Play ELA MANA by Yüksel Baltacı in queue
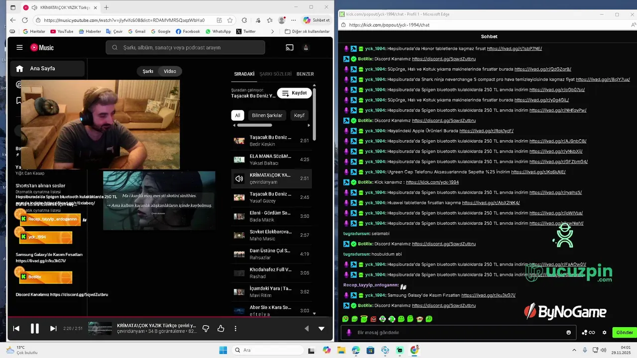637x358 pixels. point(272,160)
